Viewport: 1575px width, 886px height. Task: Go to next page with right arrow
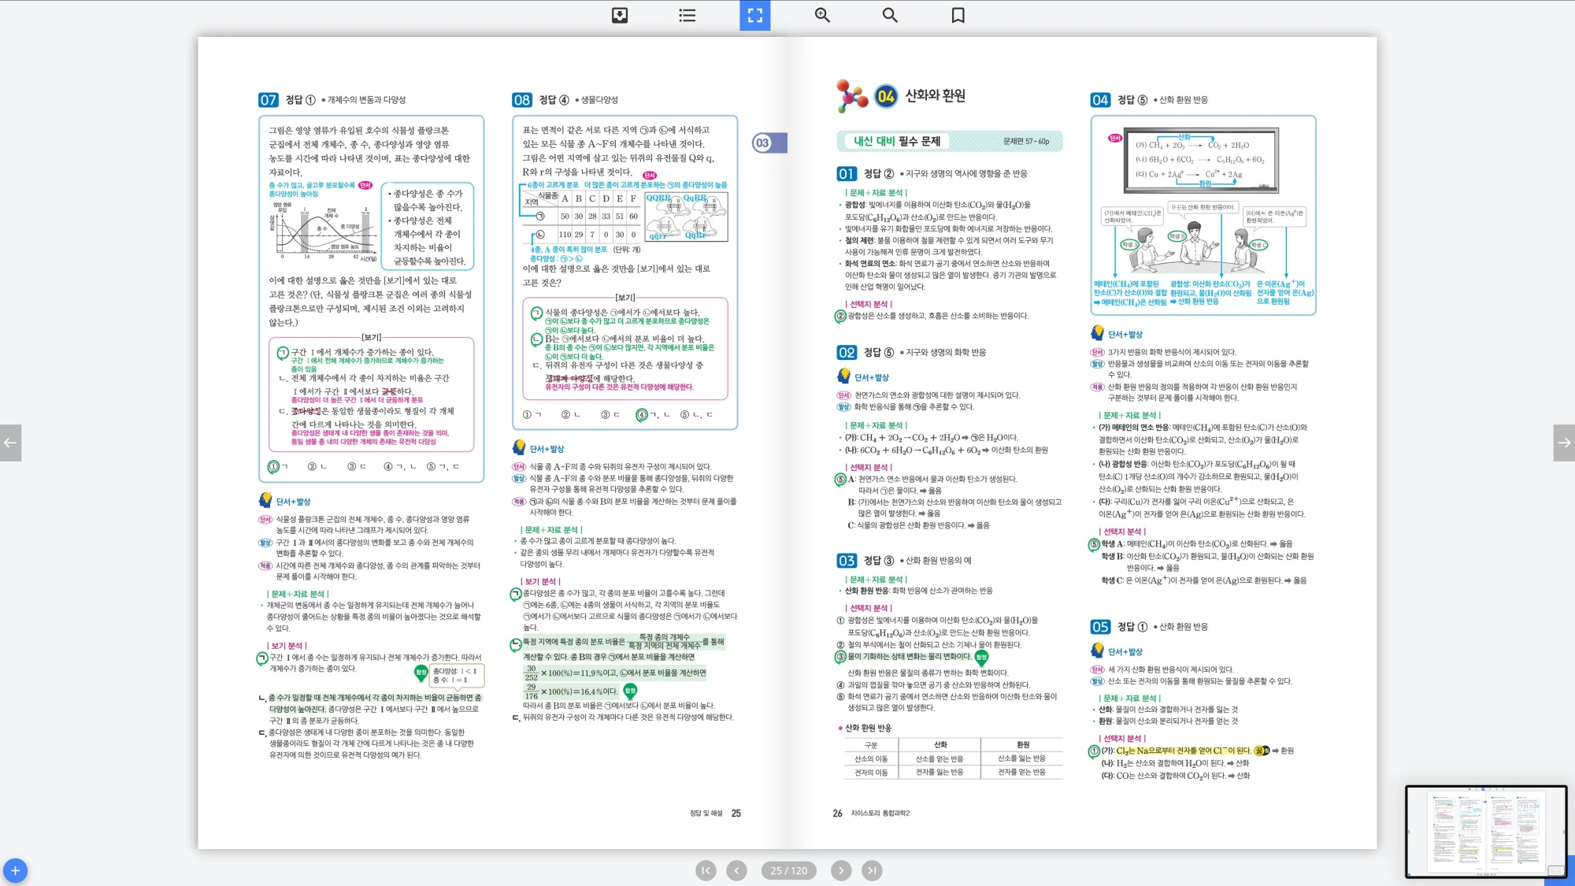1564,443
